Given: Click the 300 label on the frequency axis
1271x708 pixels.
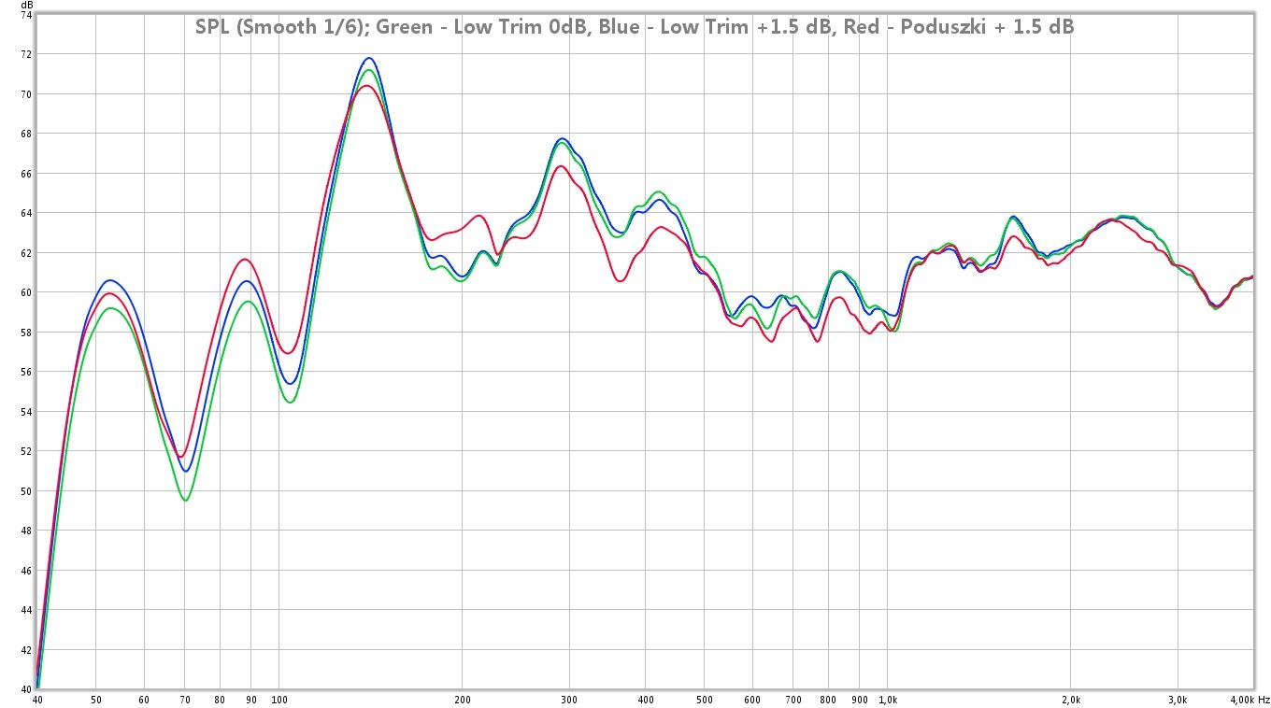Looking at the screenshot, I should [x=569, y=700].
